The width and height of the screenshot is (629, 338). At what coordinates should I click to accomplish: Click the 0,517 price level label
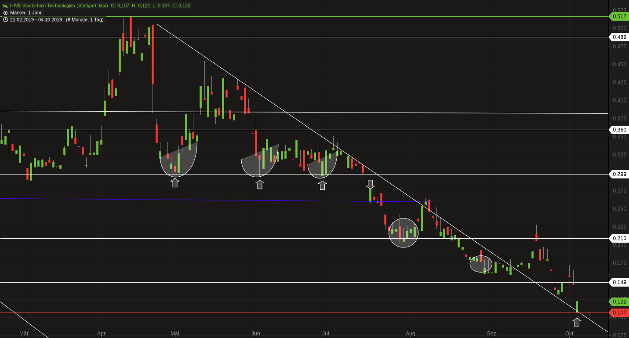tap(619, 16)
